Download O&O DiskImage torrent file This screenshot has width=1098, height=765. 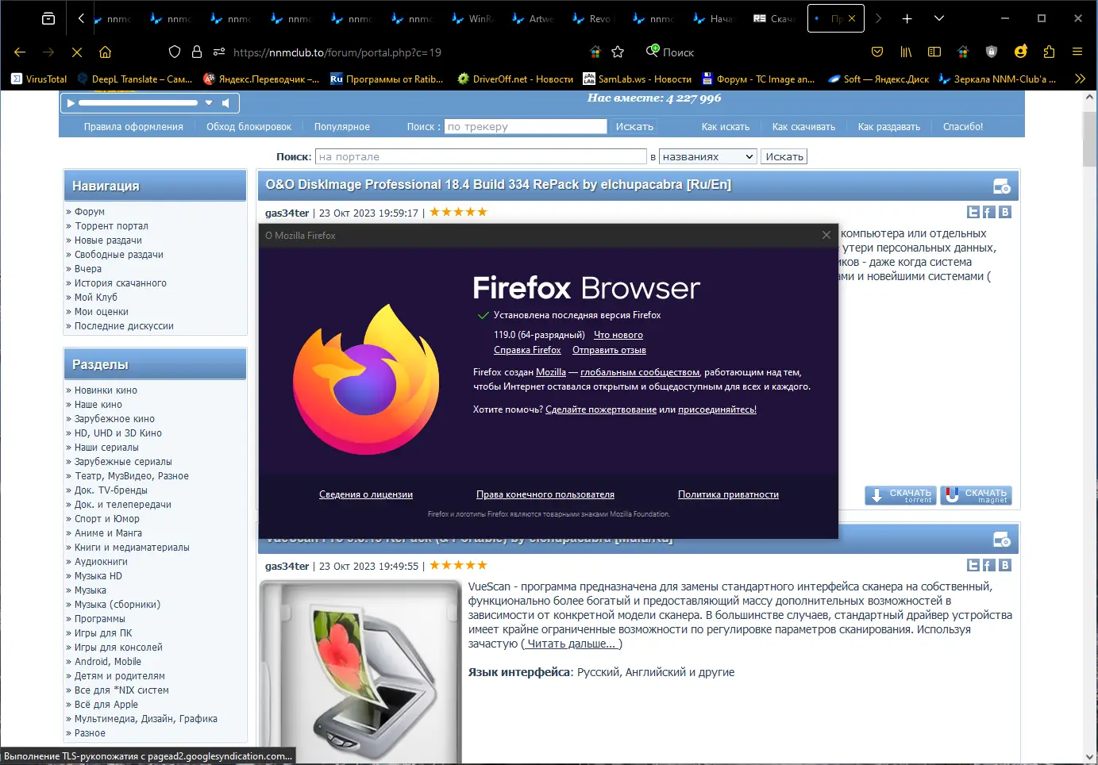pos(901,495)
